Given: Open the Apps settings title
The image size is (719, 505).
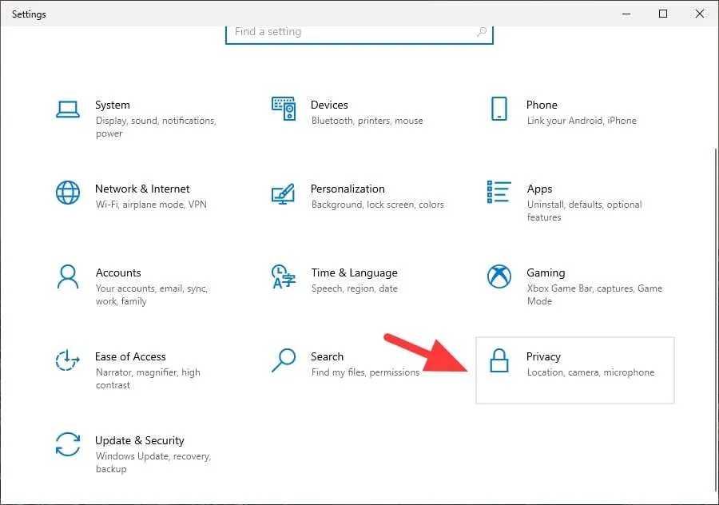Looking at the screenshot, I should [539, 189].
